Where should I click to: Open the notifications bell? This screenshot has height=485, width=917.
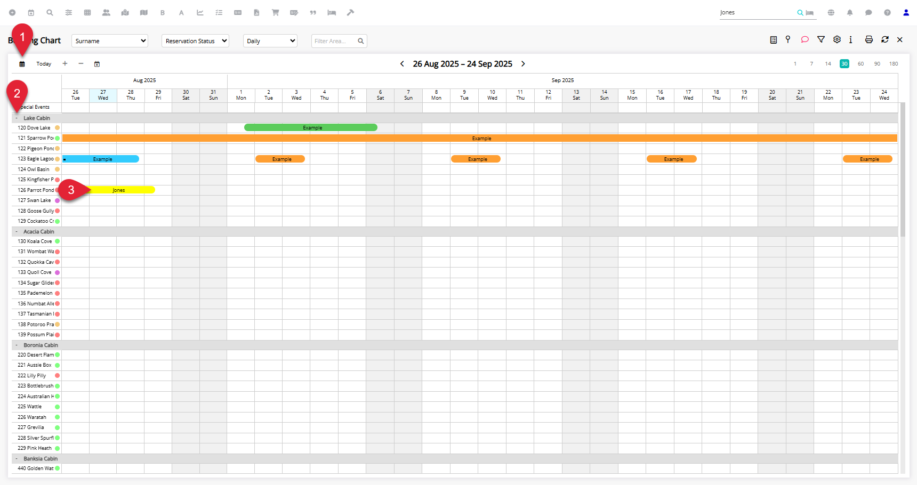[850, 12]
